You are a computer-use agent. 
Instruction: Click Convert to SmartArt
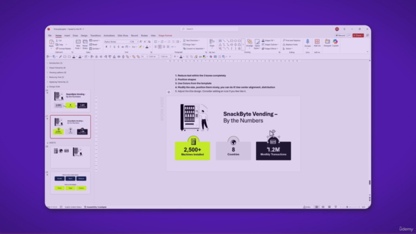click(194, 49)
